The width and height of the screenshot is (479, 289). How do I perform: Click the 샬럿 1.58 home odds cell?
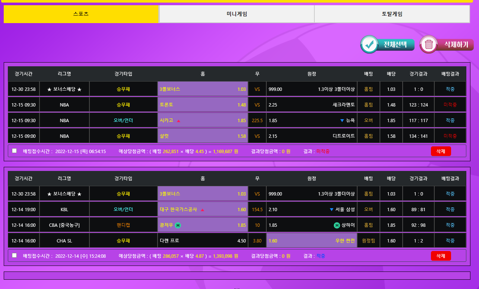203,136
